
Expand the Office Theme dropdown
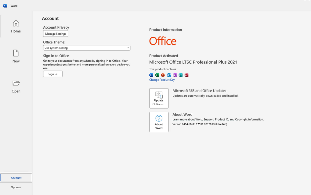87,48
